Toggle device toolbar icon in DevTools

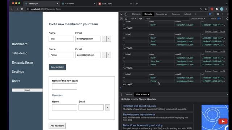point(126,14)
